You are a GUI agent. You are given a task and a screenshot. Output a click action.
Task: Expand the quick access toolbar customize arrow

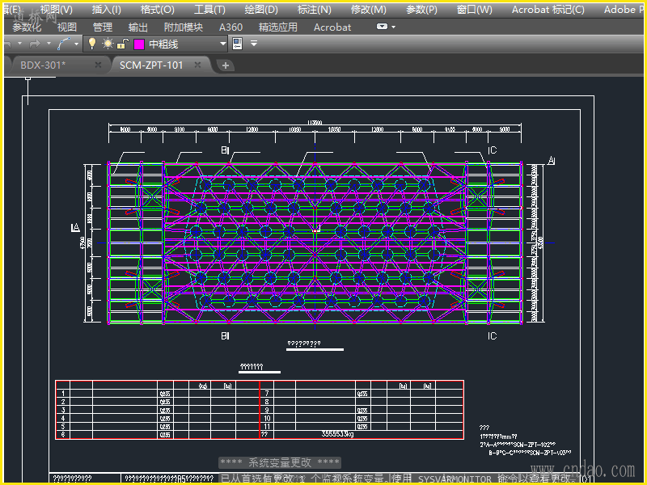coord(254,44)
